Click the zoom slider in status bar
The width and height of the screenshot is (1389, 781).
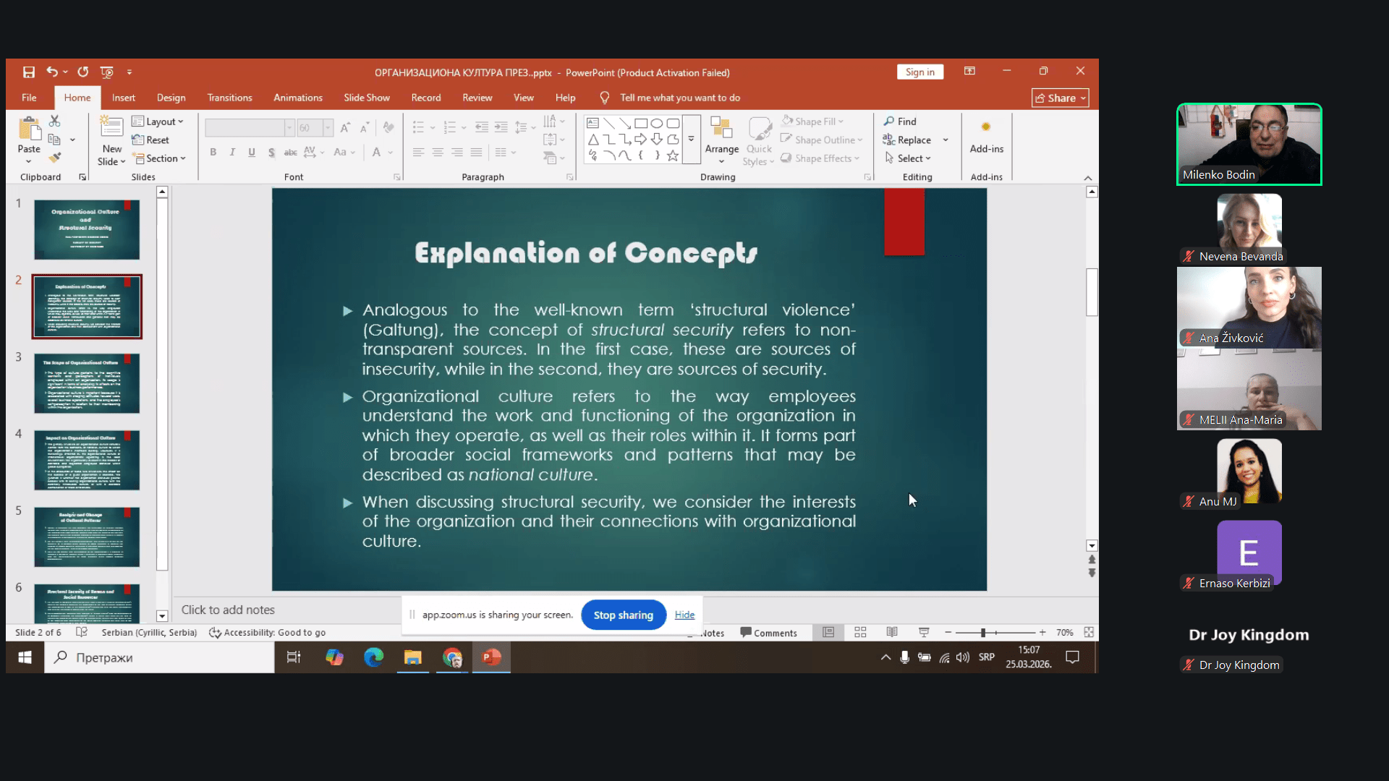pos(982,633)
